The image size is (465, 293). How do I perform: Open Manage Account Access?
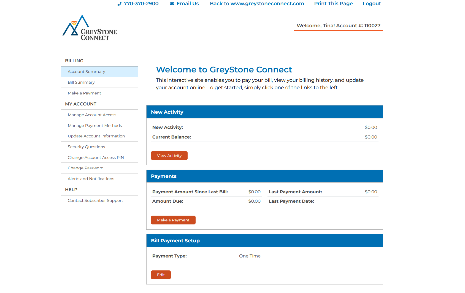(99, 115)
